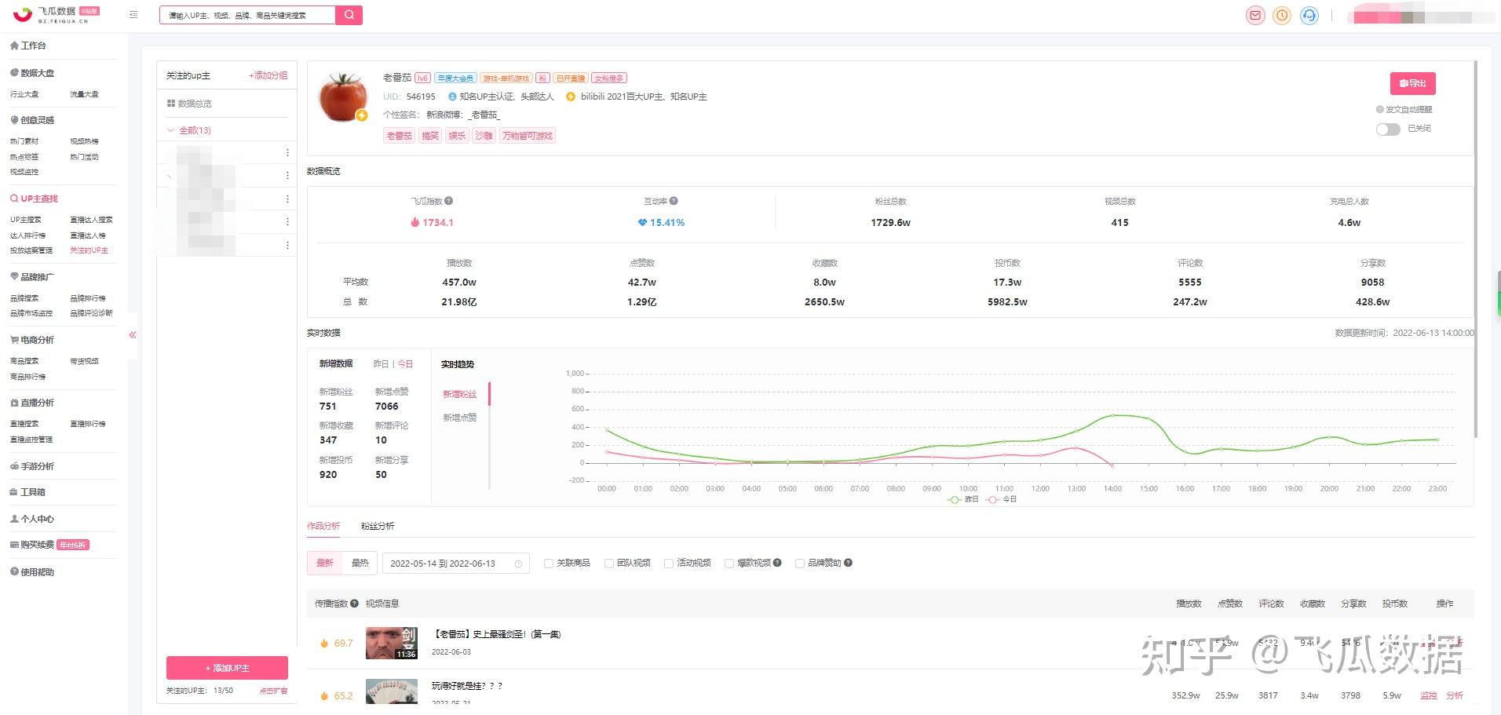Click the 昨日 green legend marker
The height and width of the screenshot is (715, 1501).
(x=955, y=499)
